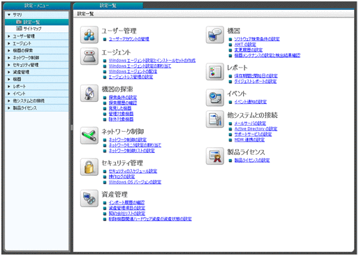Image resolution: width=359 pixels, height=256 pixels.
Task: Open Windows エージェント設定とインストールセットの作成 link
Action: (152, 61)
